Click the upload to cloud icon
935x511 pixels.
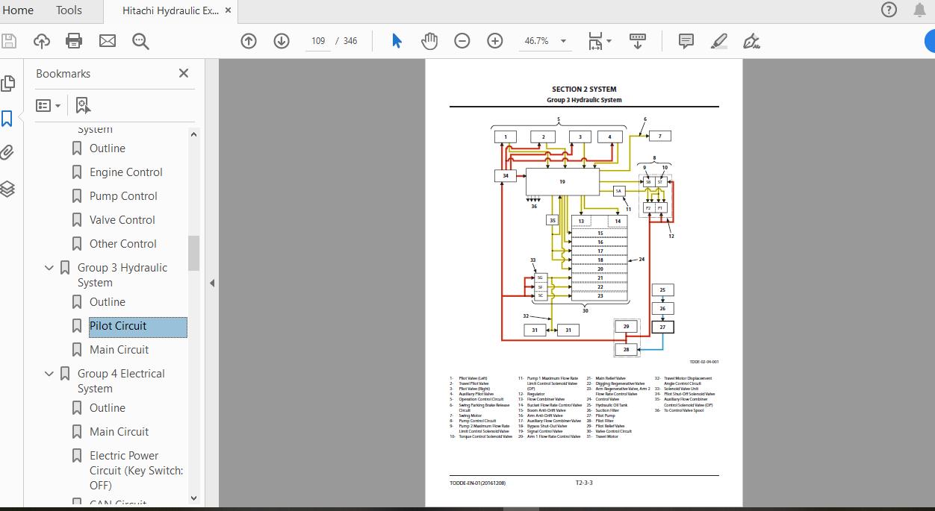pos(42,41)
